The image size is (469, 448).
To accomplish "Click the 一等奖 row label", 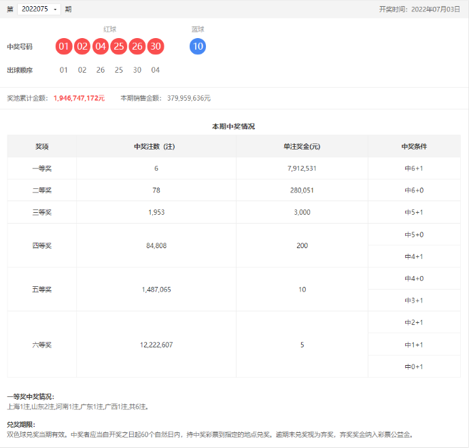I will pos(42,169).
